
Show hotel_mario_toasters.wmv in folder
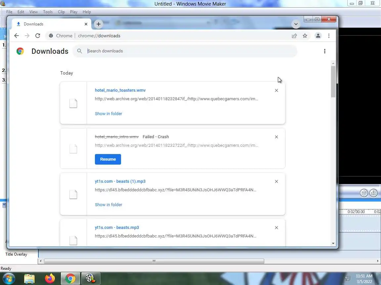pos(108,114)
